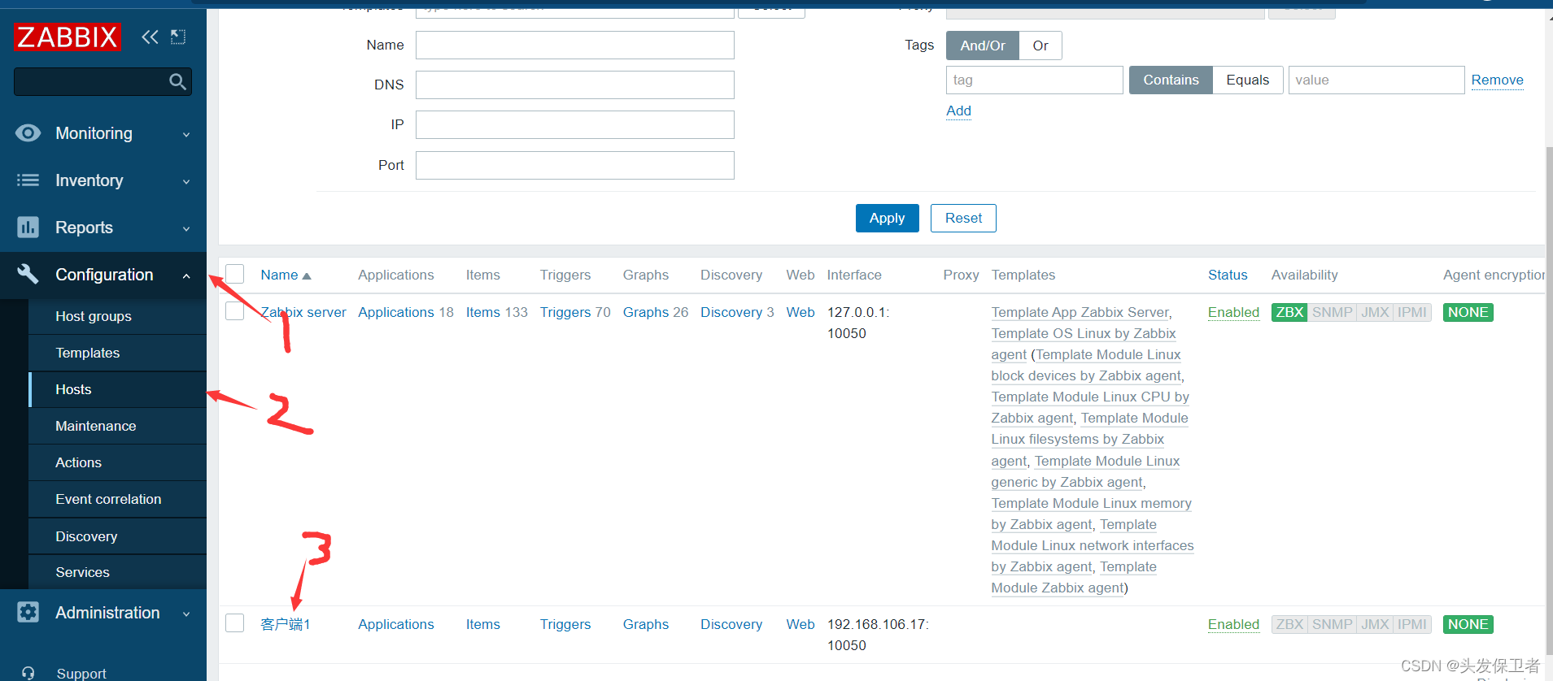Expand the Inventory menu chevron
1553x681 pixels.
[186, 182]
